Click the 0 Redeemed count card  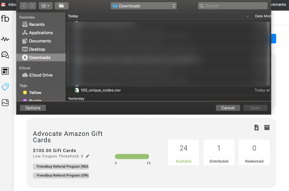point(254,152)
